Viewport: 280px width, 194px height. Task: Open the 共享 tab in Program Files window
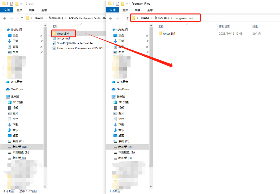point(137,10)
